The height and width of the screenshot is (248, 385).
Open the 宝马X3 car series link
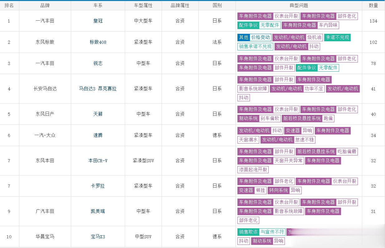pyautogui.click(x=98, y=237)
